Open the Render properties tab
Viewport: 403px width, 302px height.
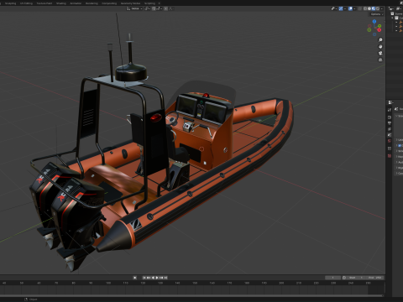[390, 117]
